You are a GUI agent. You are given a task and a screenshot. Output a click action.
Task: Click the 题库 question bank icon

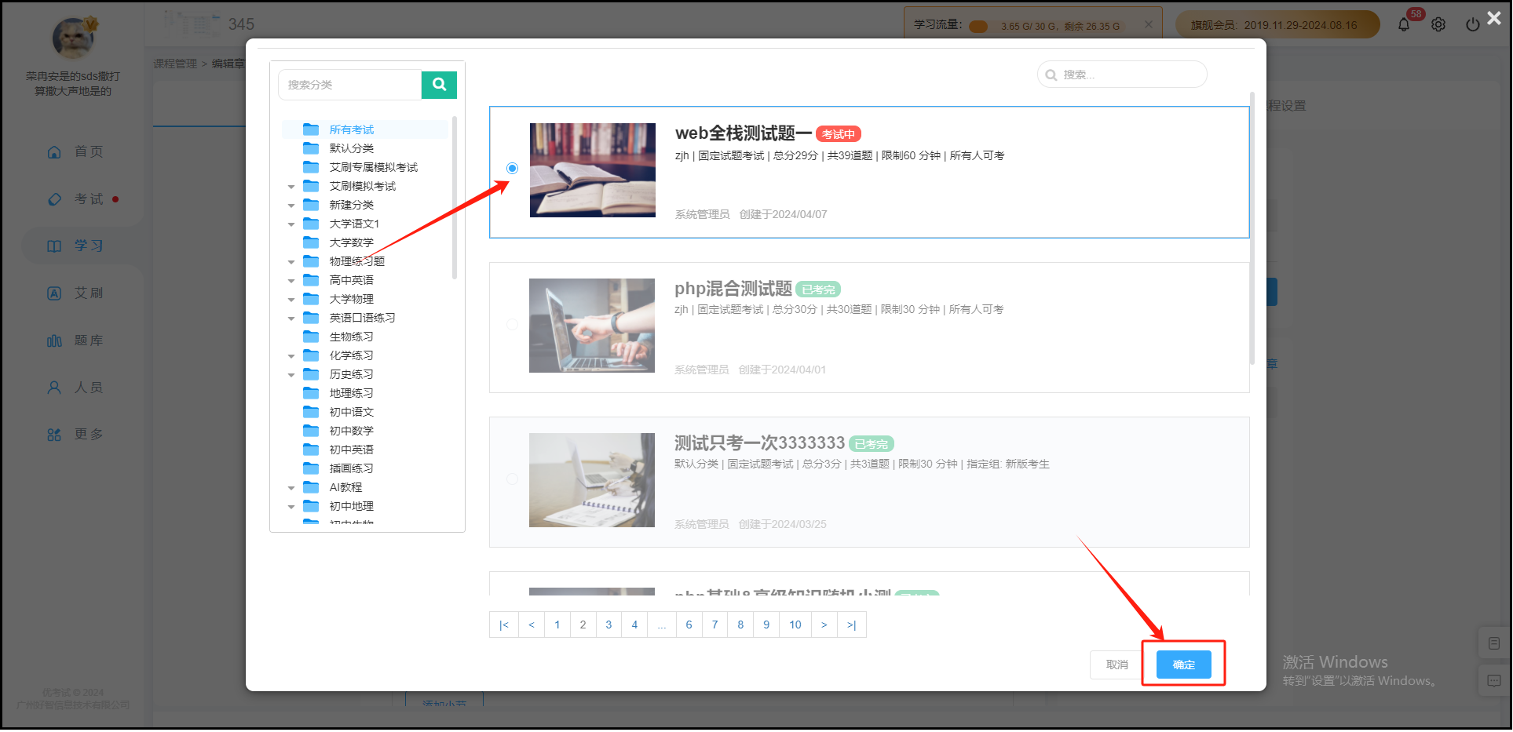(54, 341)
